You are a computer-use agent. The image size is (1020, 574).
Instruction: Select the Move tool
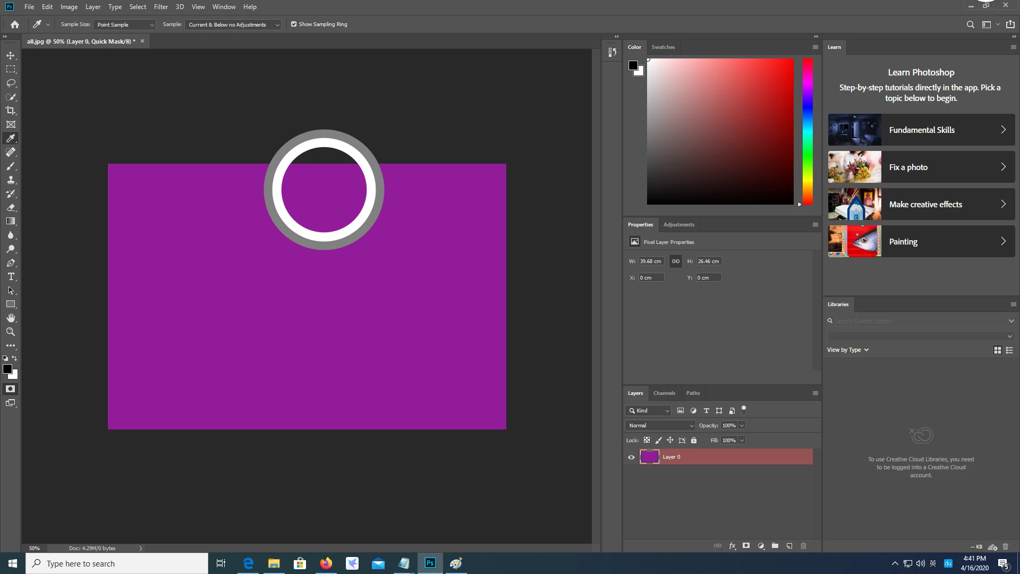tap(11, 55)
